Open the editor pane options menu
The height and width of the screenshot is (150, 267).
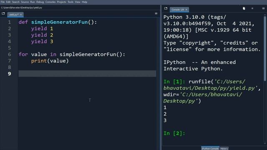click(156, 13)
